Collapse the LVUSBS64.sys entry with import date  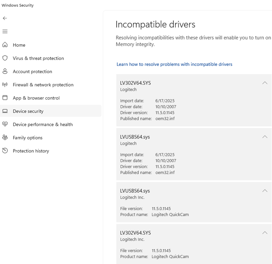click(x=265, y=137)
